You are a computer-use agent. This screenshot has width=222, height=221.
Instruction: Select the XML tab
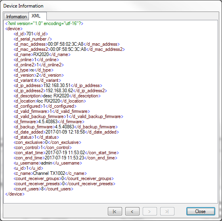click(x=38, y=16)
